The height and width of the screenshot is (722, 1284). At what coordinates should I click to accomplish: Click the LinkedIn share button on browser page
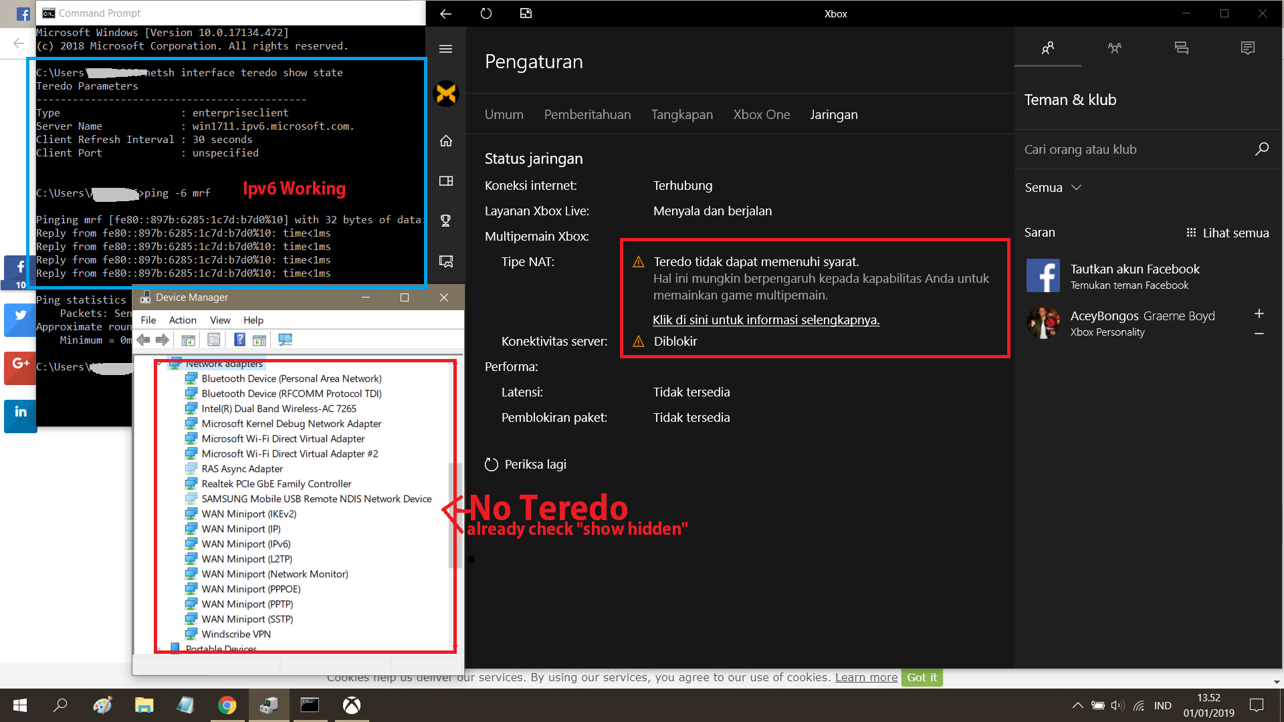[20, 416]
